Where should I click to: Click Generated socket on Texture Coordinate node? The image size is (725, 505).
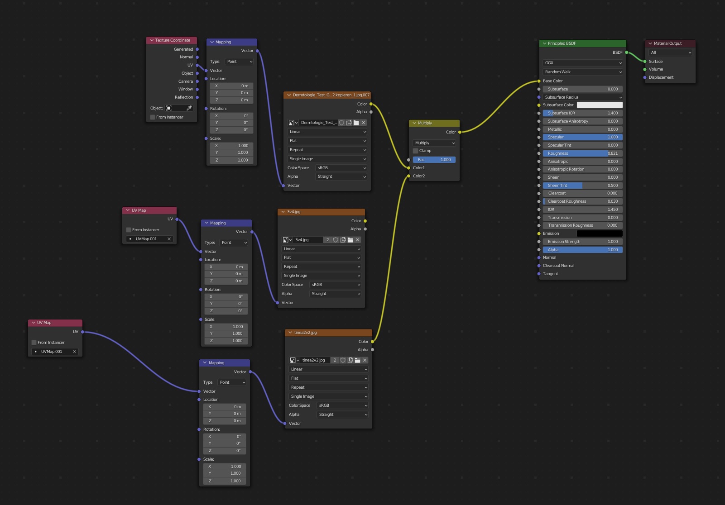pyautogui.click(x=197, y=49)
